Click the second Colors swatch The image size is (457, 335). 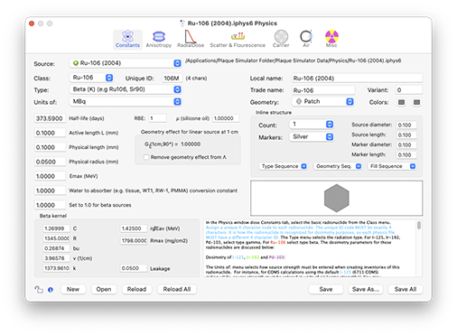416,102
